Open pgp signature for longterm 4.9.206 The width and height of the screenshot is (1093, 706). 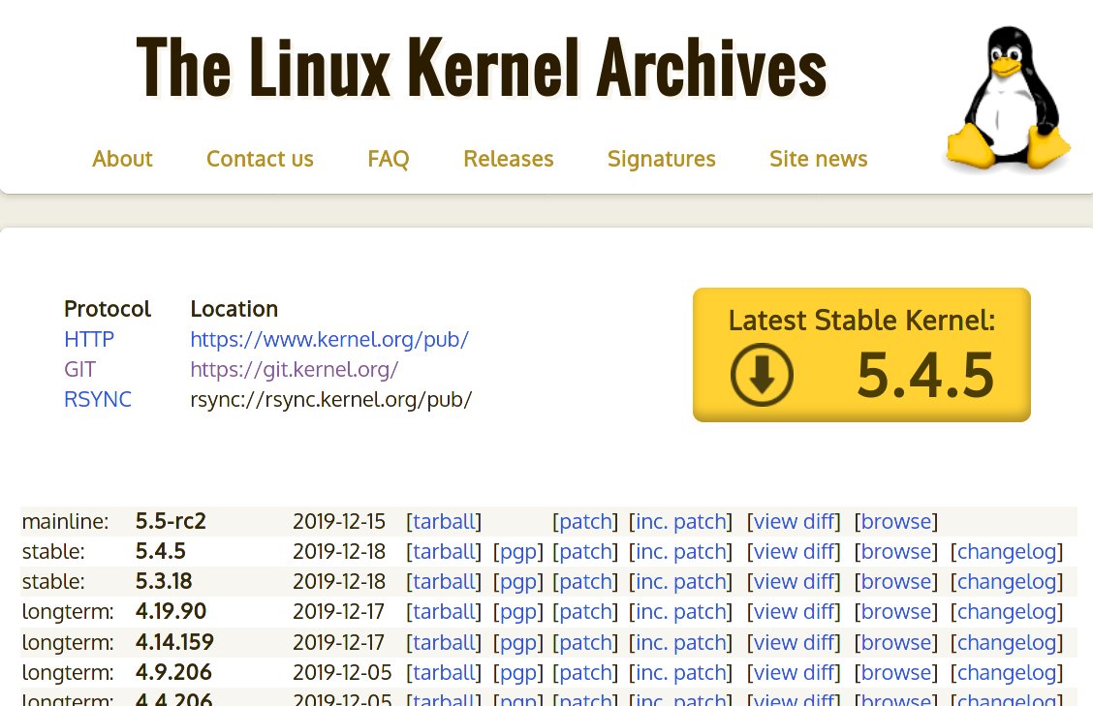(518, 672)
